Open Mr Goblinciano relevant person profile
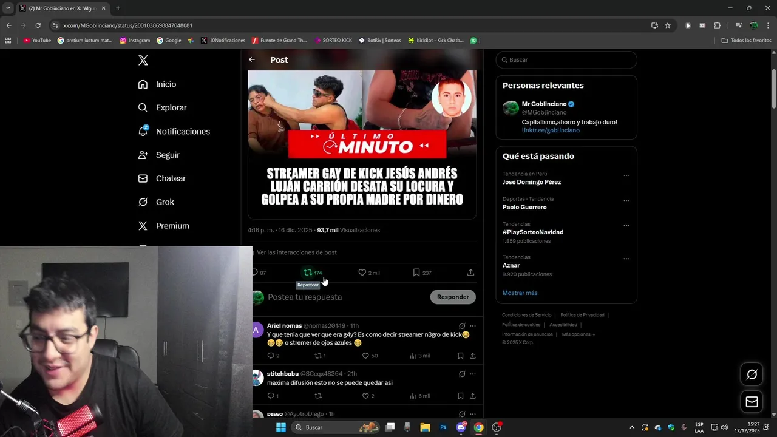Image resolution: width=777 pixels, height=437 pixels. click(x=544, y=104)
